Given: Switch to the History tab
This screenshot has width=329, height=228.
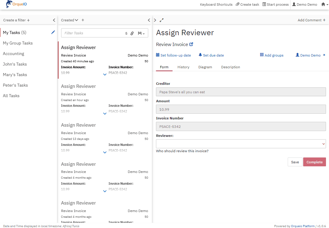Looking at the screenshot, I should pos(183,67).
